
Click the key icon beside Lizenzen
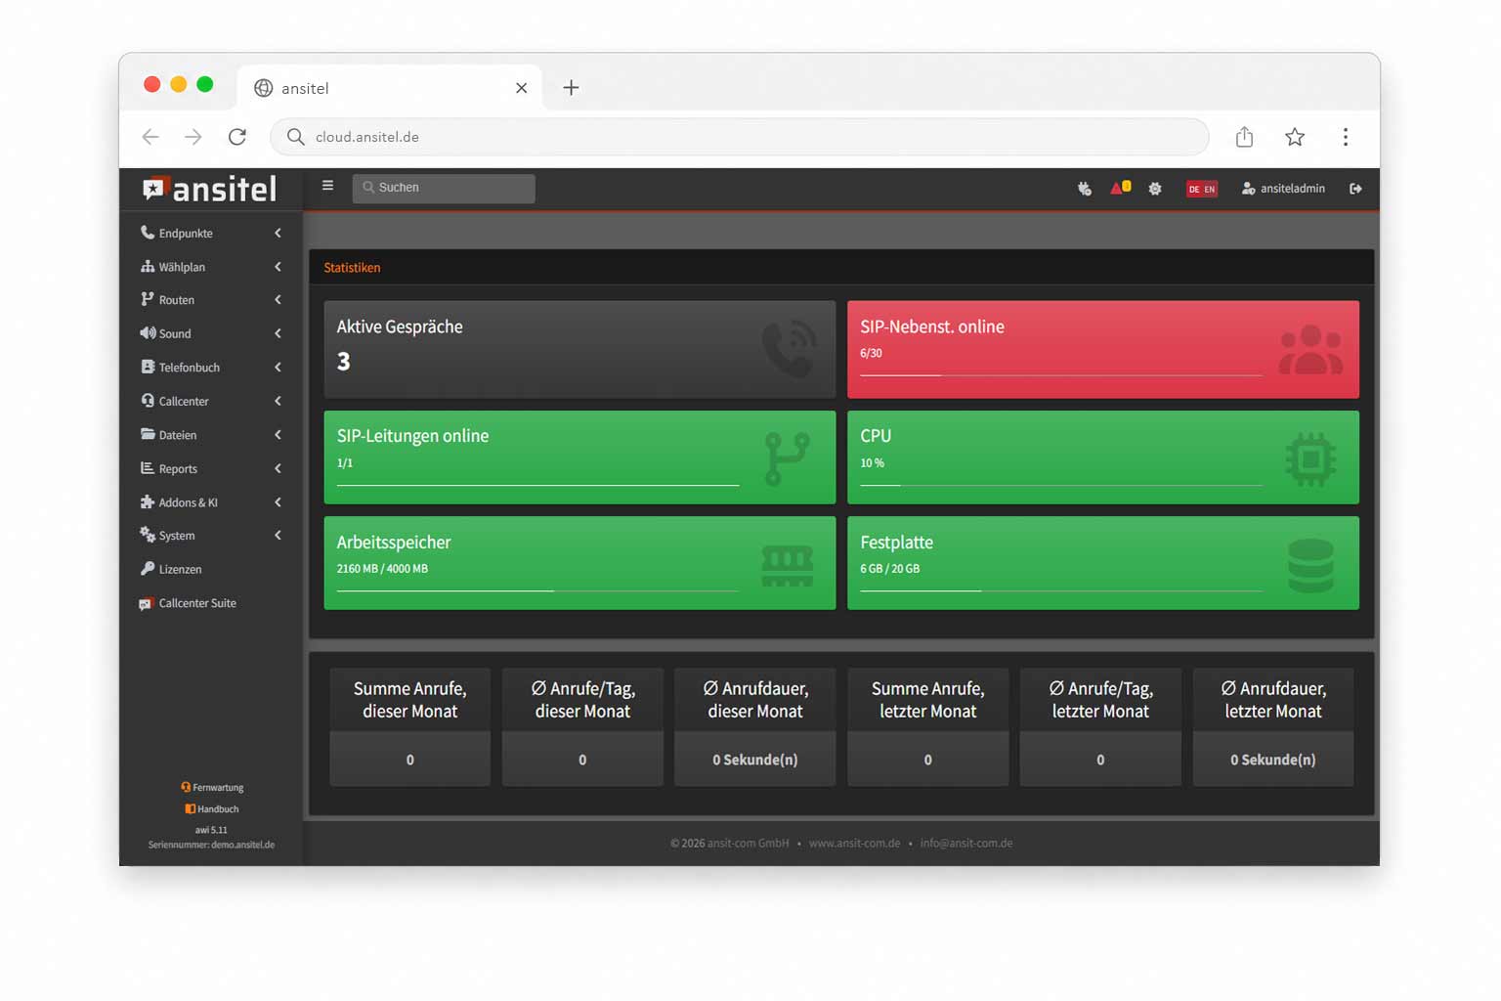[x=148, y=568]
